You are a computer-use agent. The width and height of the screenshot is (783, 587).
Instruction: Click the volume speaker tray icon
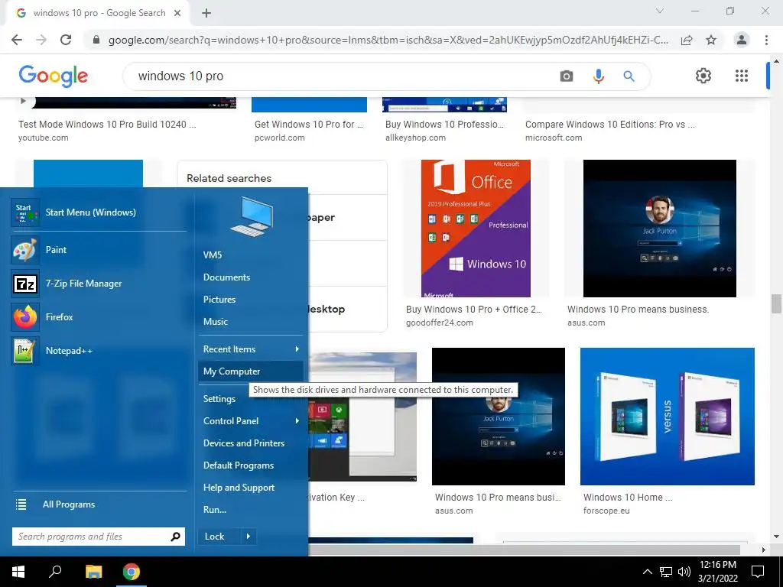coord(684,572)
